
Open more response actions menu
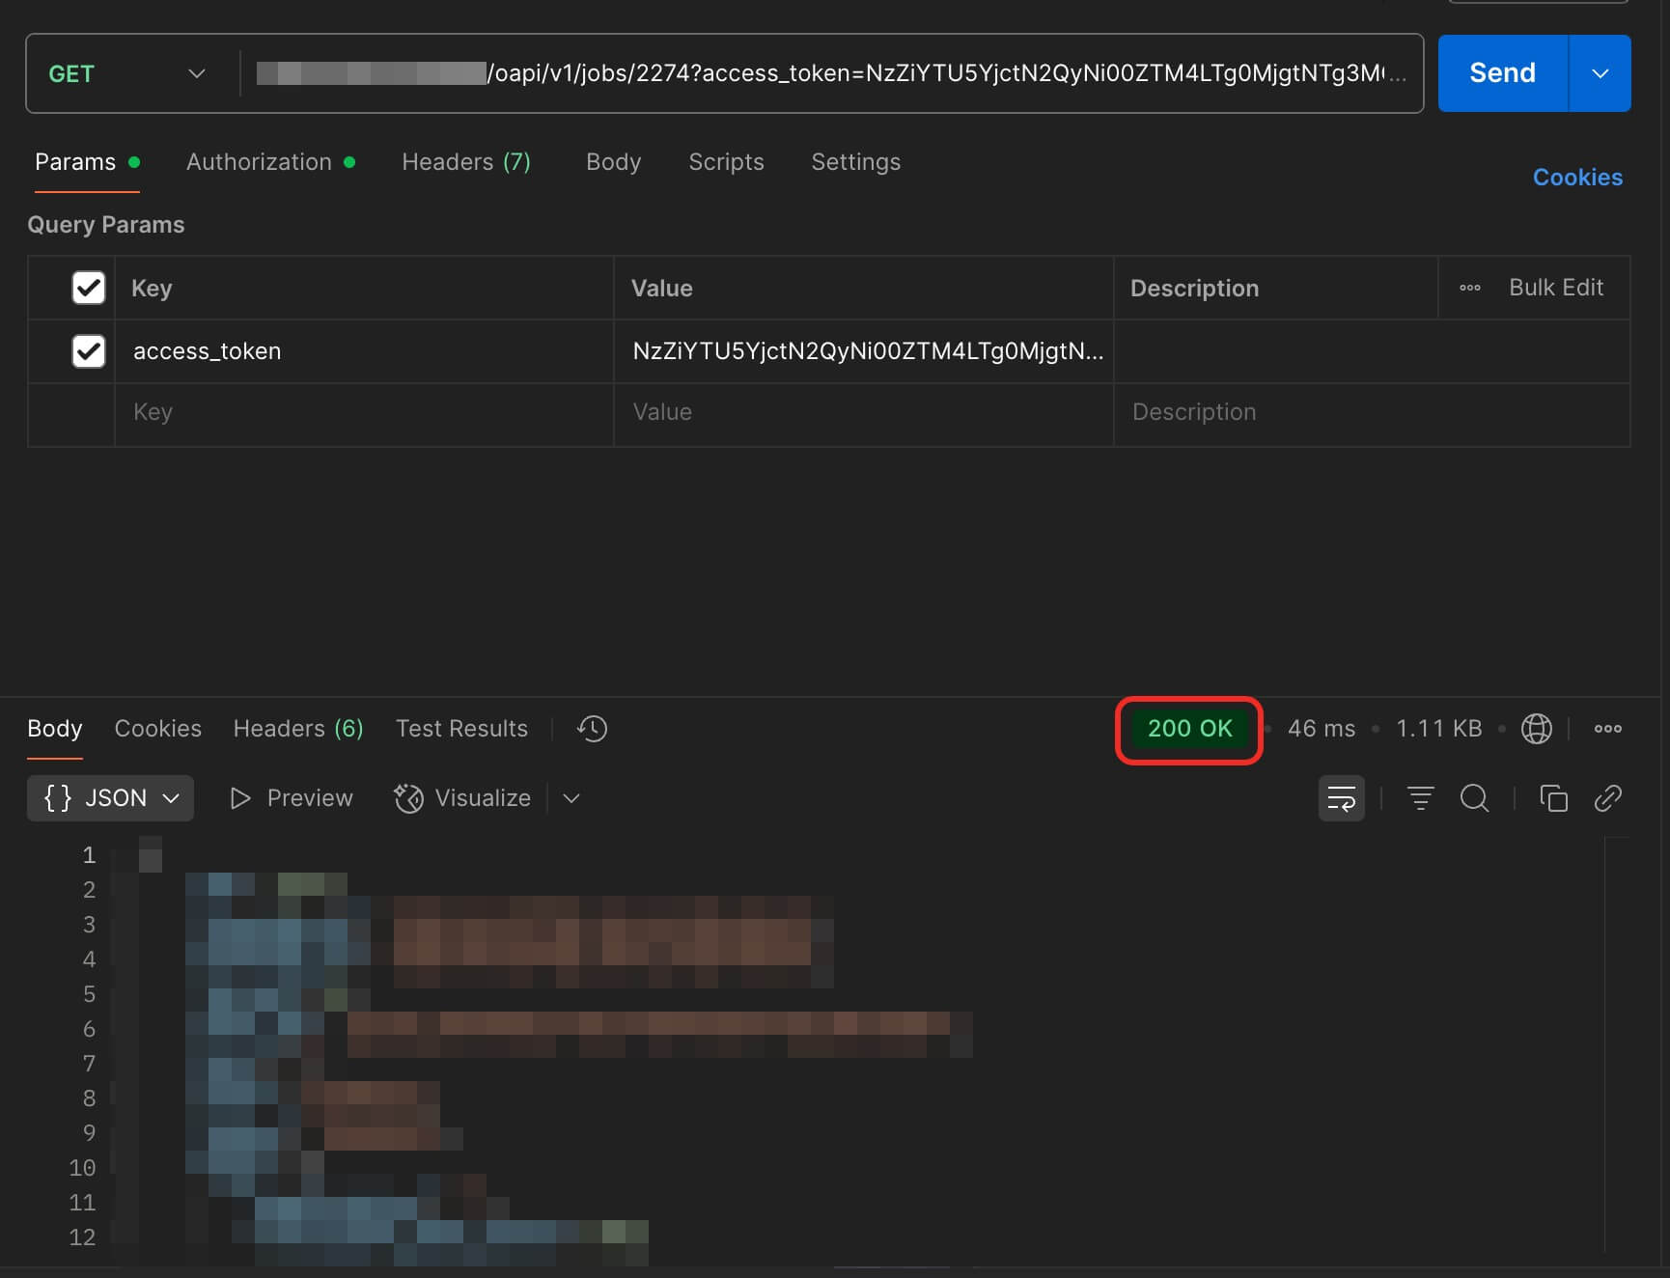pos(1607,729)
